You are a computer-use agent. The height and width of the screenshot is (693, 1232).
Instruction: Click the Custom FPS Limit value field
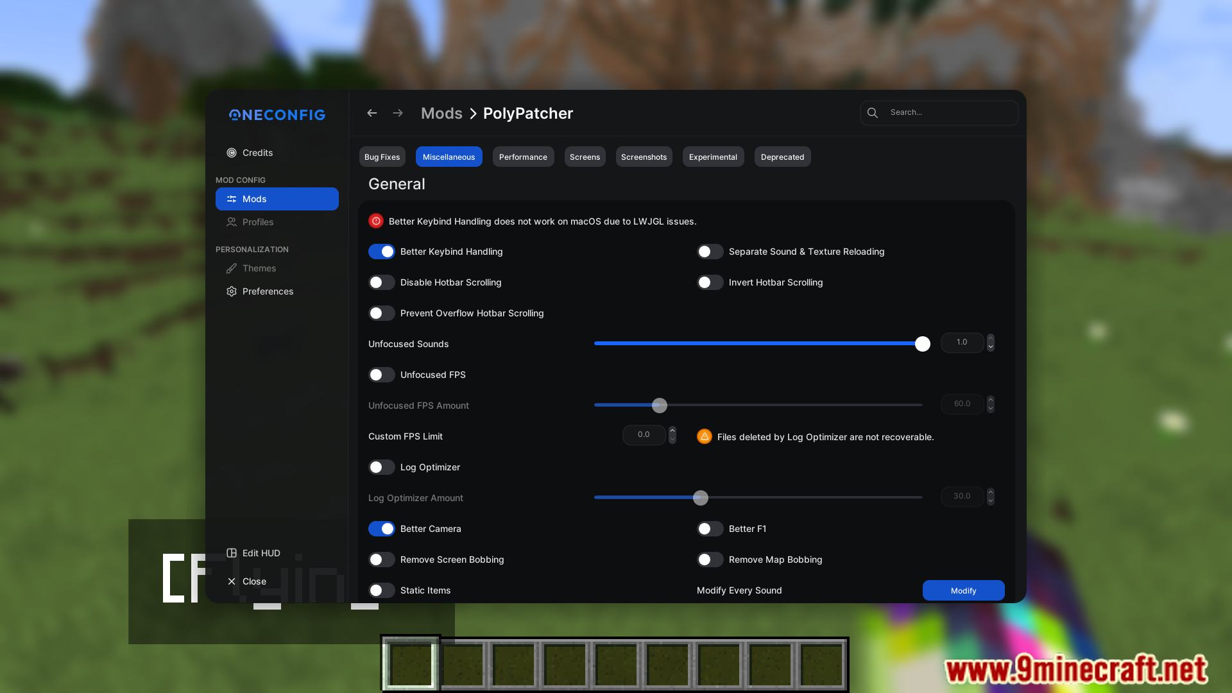(x=644, y=435)
